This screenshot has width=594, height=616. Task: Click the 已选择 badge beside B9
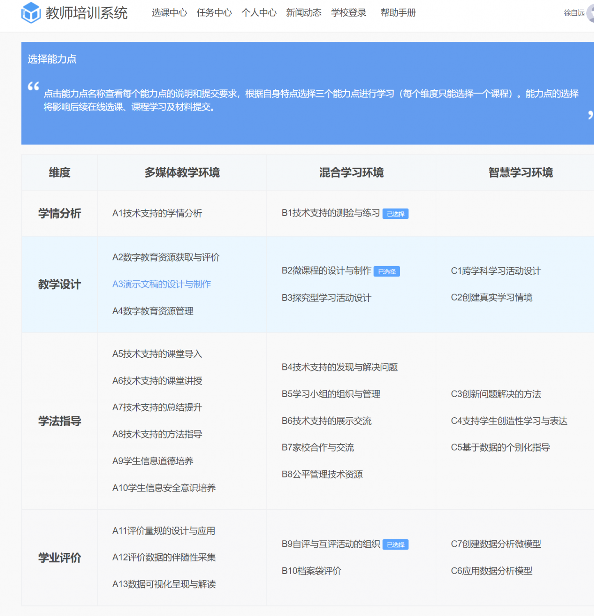click(395, 545)
